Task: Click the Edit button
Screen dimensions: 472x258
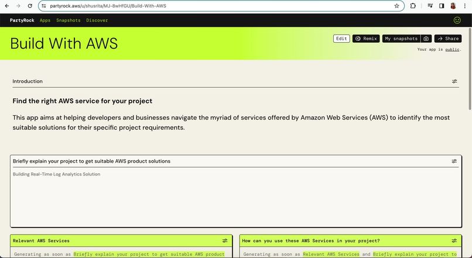Action: pyautogui.click(x=341, y=39)
